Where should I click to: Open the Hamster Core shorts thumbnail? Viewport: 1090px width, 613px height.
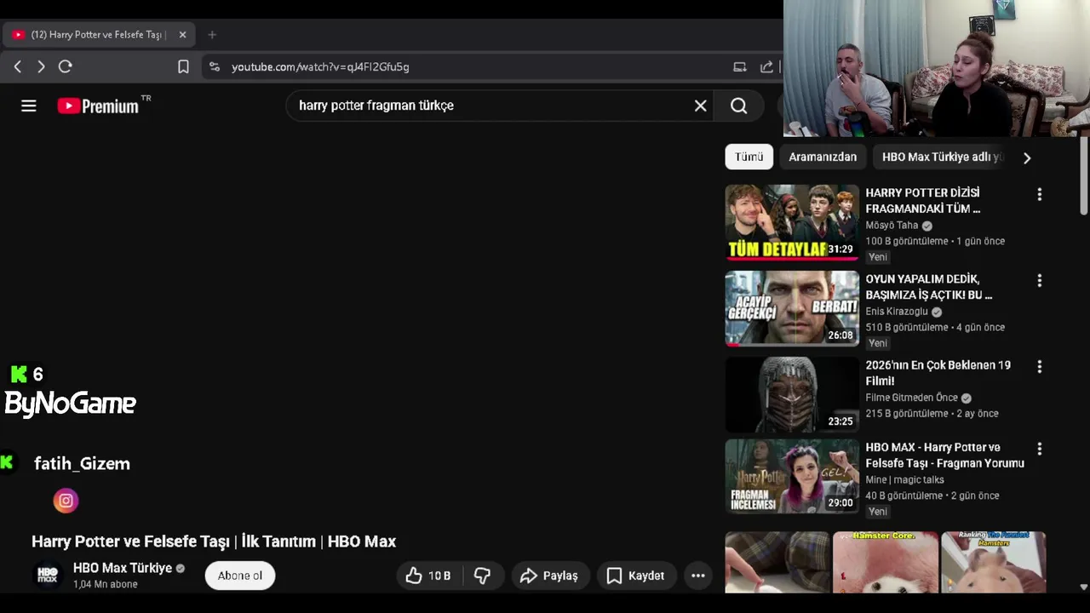[886, 562]
